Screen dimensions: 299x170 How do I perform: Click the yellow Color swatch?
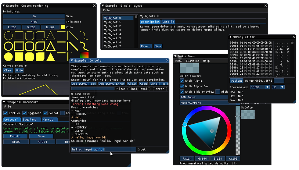point(63,27)
